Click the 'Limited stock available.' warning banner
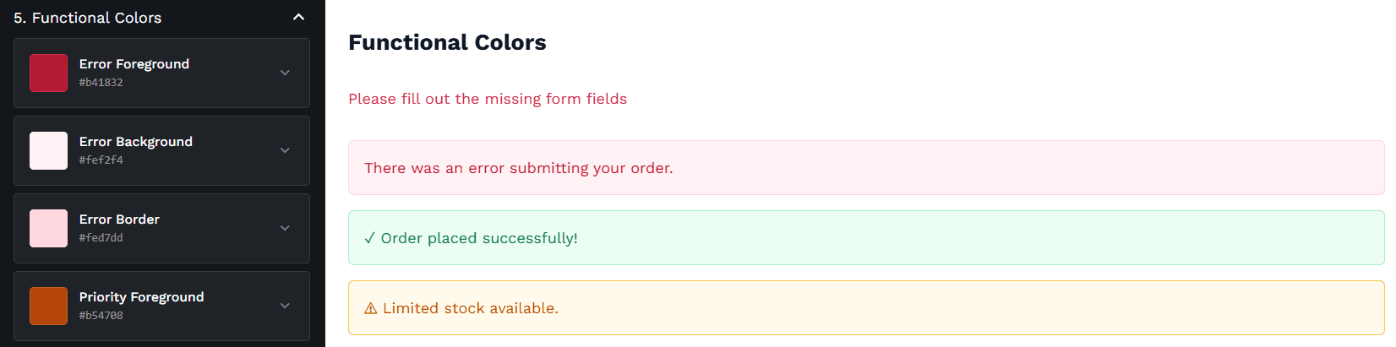 pos(866,308)
